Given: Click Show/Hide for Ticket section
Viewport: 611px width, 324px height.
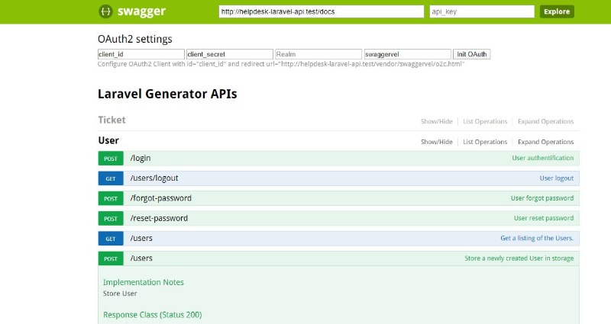Looking at the screenshot, I should tap(436, 121).
